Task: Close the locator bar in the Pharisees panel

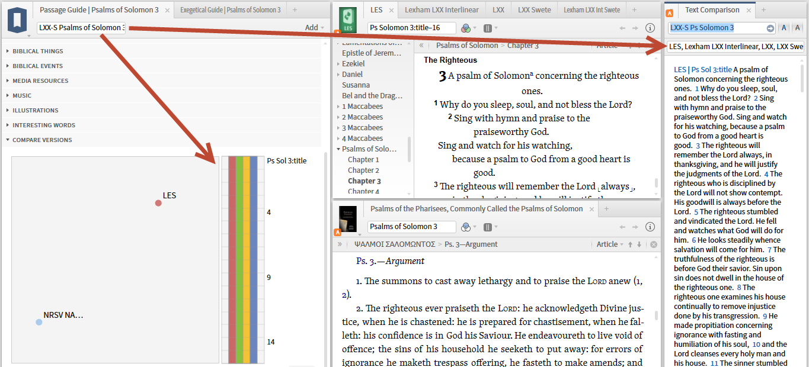Action: click(x=654, y=244)
